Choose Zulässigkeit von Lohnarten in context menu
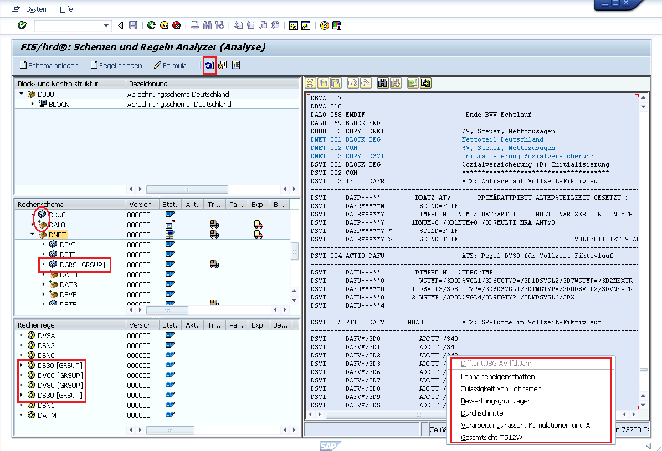 tap(501, 389)
